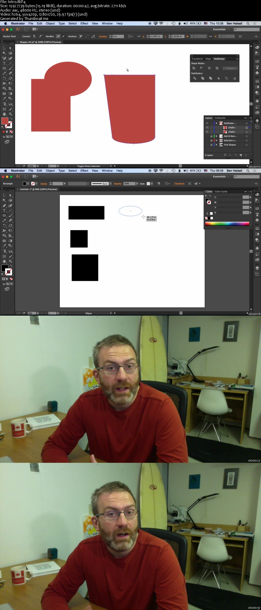Image resolution: width=261 pixels, height=610 pixels.
Task: Choose the Type tool in Shapes-01 window
Action: (4, 63)
